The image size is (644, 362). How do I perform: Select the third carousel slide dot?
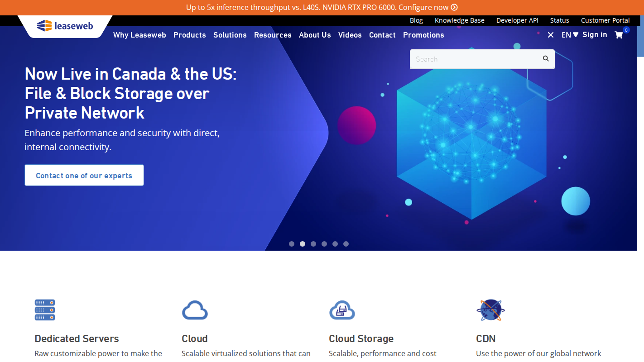click(313, 244)
